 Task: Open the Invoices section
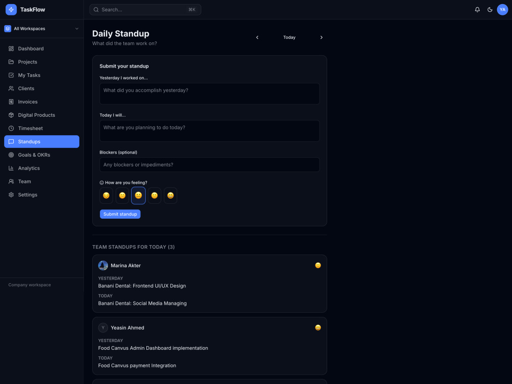click(x=41, y=101)
